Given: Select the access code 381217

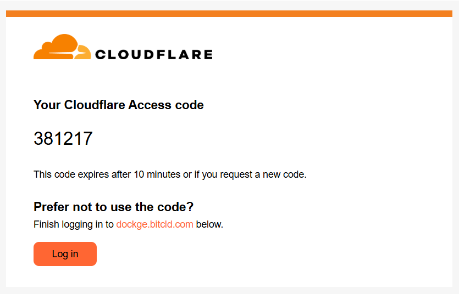Looking at the screenshot, I should click(x=63, y=139).
